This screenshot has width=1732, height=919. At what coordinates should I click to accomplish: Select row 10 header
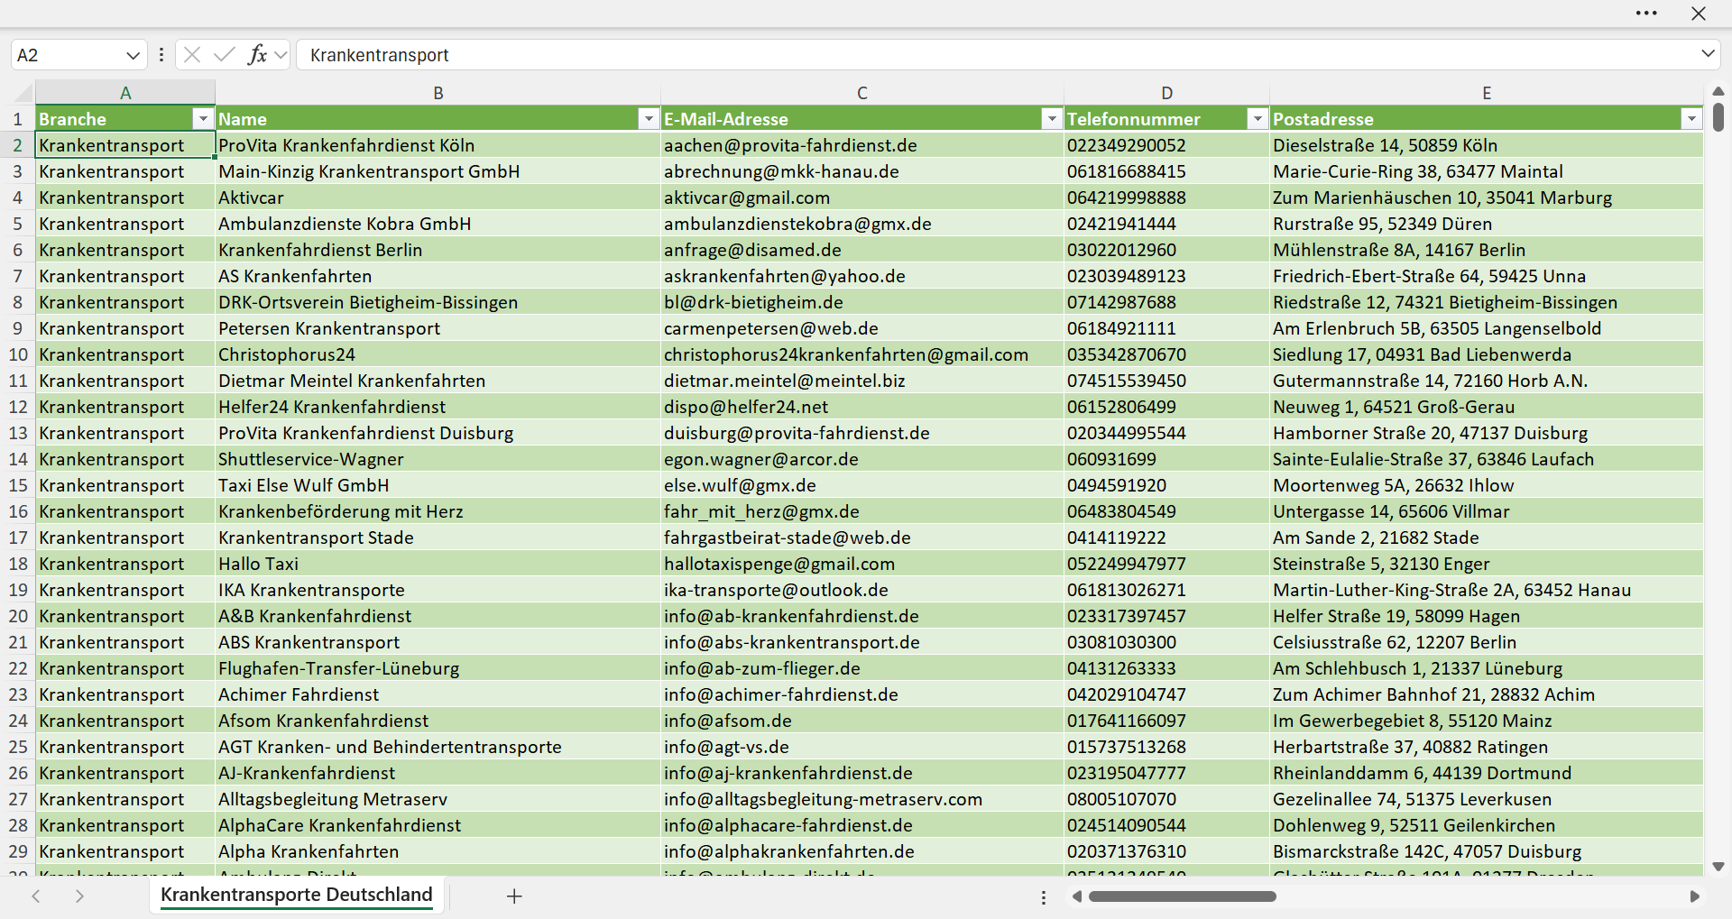pos(18,354)
